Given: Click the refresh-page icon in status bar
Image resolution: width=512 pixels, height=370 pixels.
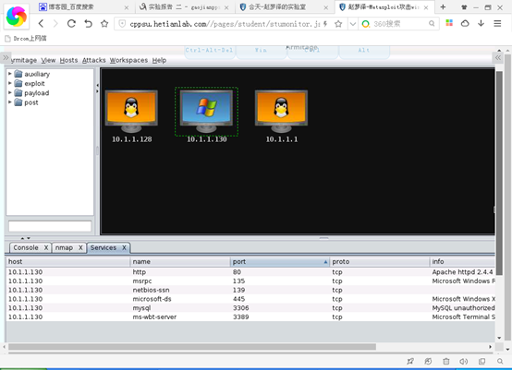Looking at the screenshot, I should point(428,361).
